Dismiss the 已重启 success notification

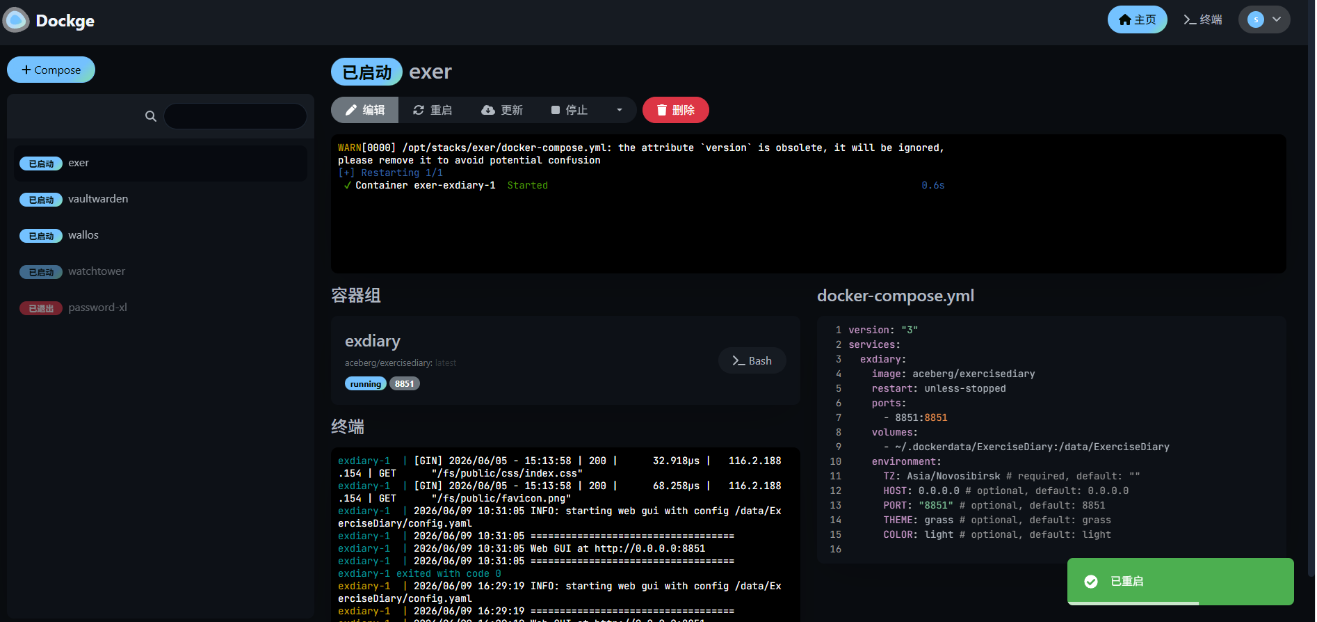1180,581
